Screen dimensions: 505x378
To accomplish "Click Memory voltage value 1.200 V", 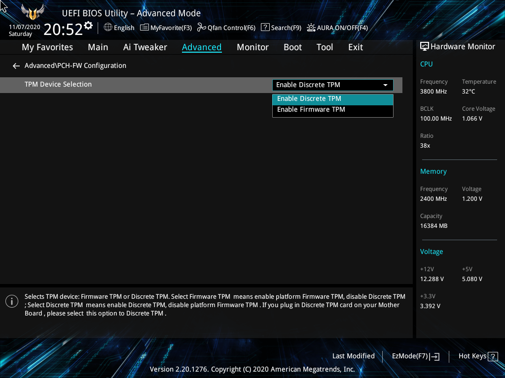I will point(472,199).
